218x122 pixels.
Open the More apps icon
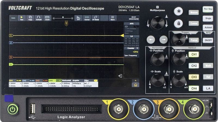tap(113, 18)
